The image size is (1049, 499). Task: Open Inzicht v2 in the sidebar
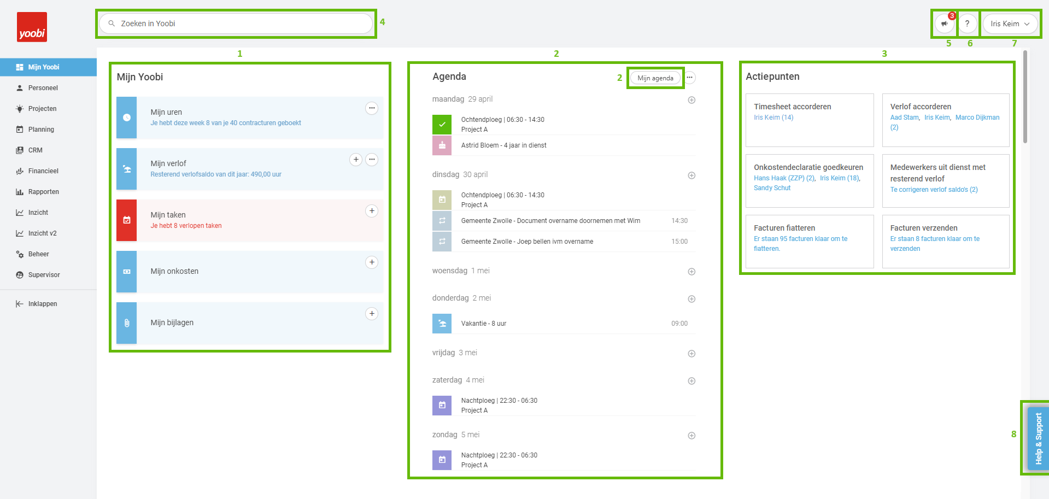[x=48, y=233]
